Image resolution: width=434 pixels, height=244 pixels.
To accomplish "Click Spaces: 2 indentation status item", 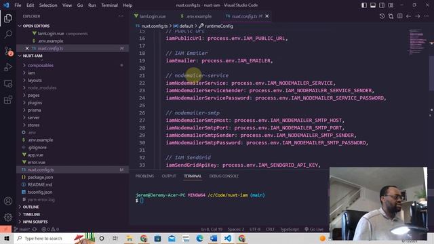I will click(x=236, y=229).
